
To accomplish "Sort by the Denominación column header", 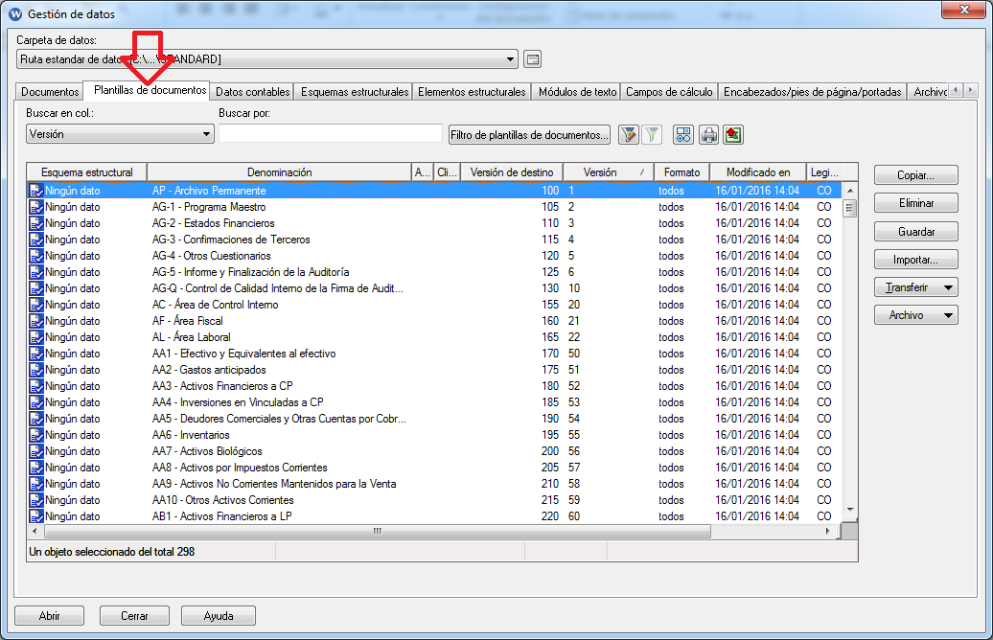I will pyautogui.click(x=279, y=172).
